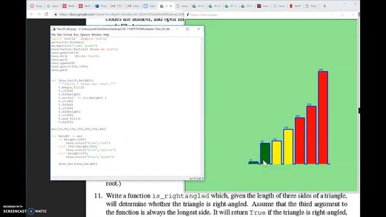Click the IDLE window title icon

coord(54,29)
